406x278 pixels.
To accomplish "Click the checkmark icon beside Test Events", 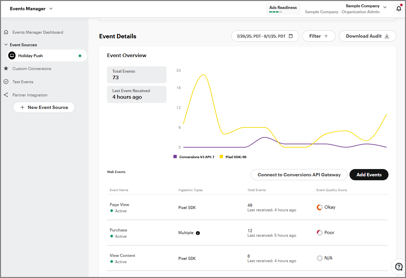I will pyautogui.click(x=6, y=82).
